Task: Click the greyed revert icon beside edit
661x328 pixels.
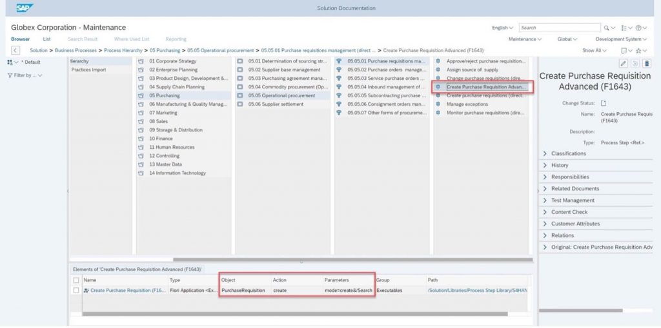Action: coord(635,63)
